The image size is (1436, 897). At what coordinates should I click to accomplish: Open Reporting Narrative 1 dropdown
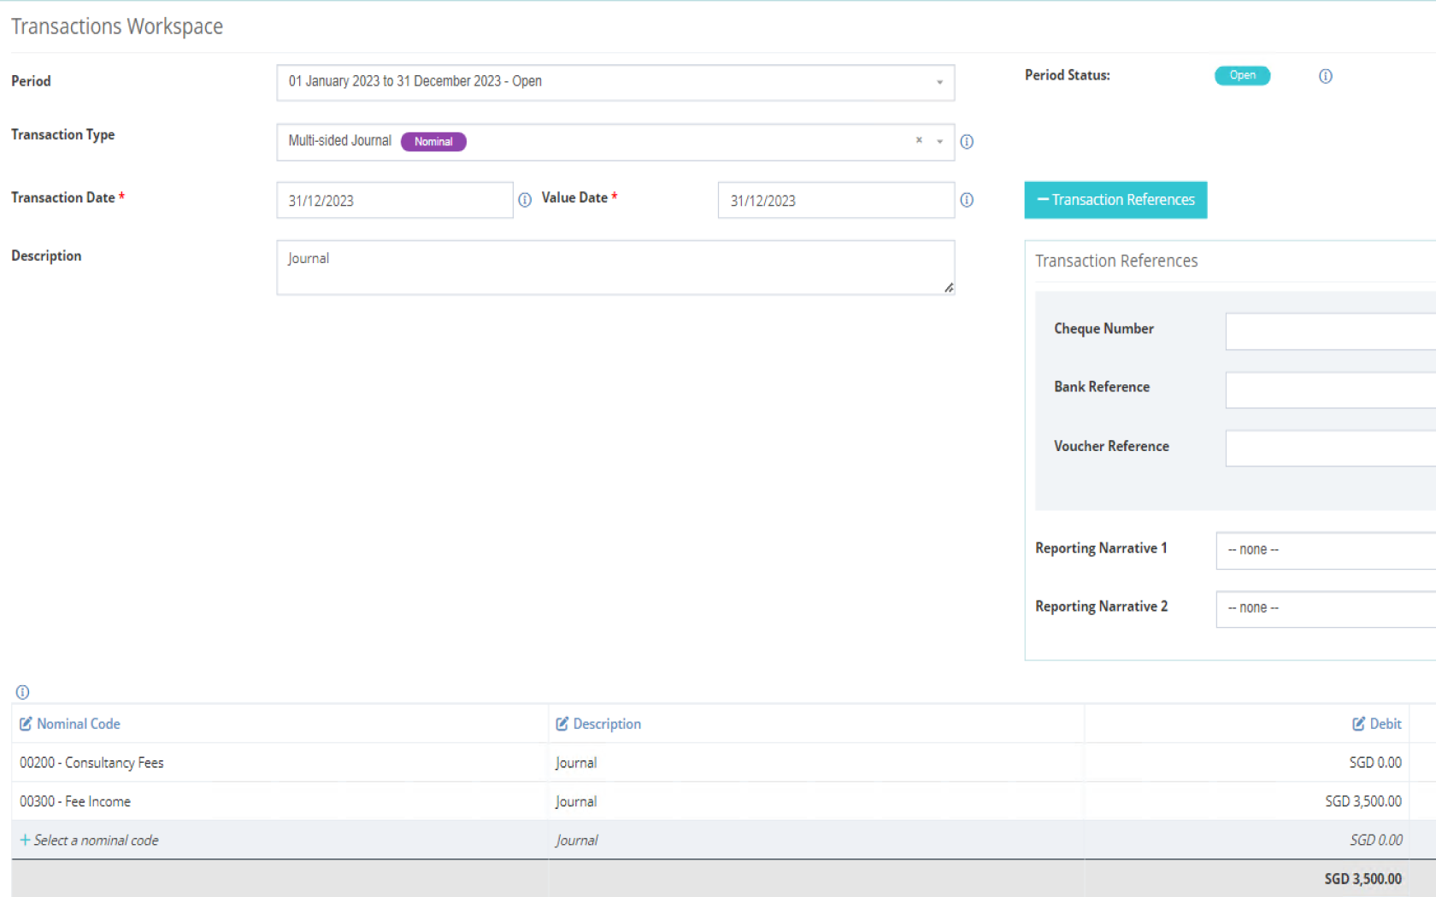[1325, 550]
